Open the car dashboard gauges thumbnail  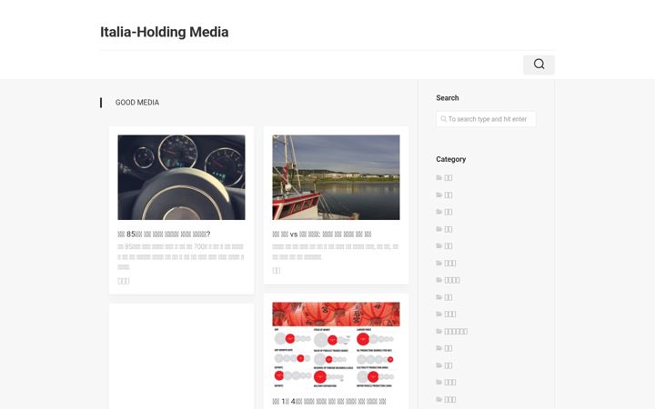(x=181, y=177)
